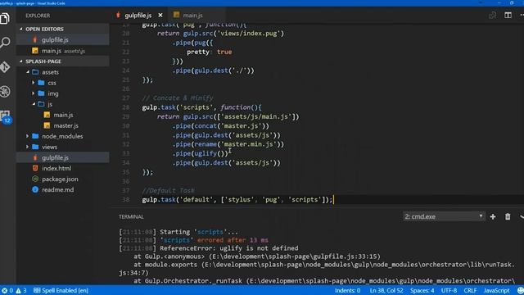The height and width of the screenshot is (295, 524).
Task: Add a new terminal with plus icon
Action: tap(493, 216)
